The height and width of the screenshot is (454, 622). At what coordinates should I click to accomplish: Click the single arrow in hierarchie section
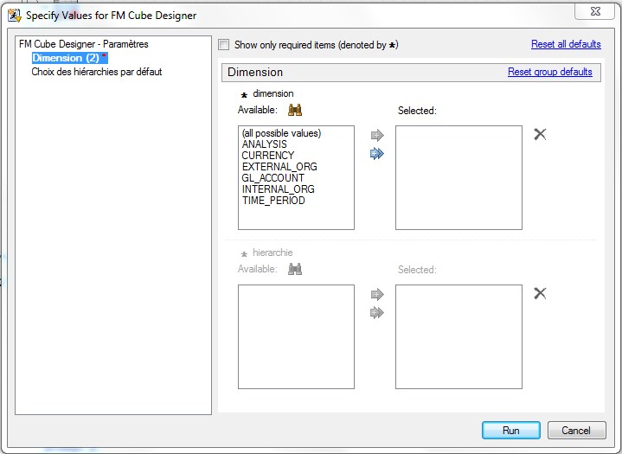pos(376,294)
